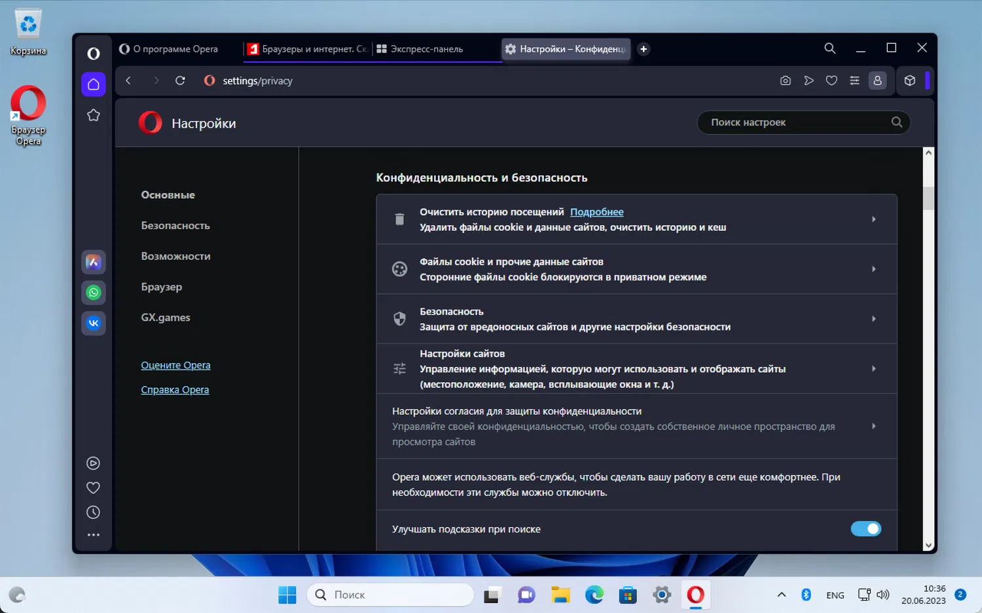Open the extensions cube icon

pos(910,80)
